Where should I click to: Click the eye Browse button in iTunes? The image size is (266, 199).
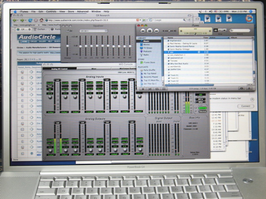point(242,88)
